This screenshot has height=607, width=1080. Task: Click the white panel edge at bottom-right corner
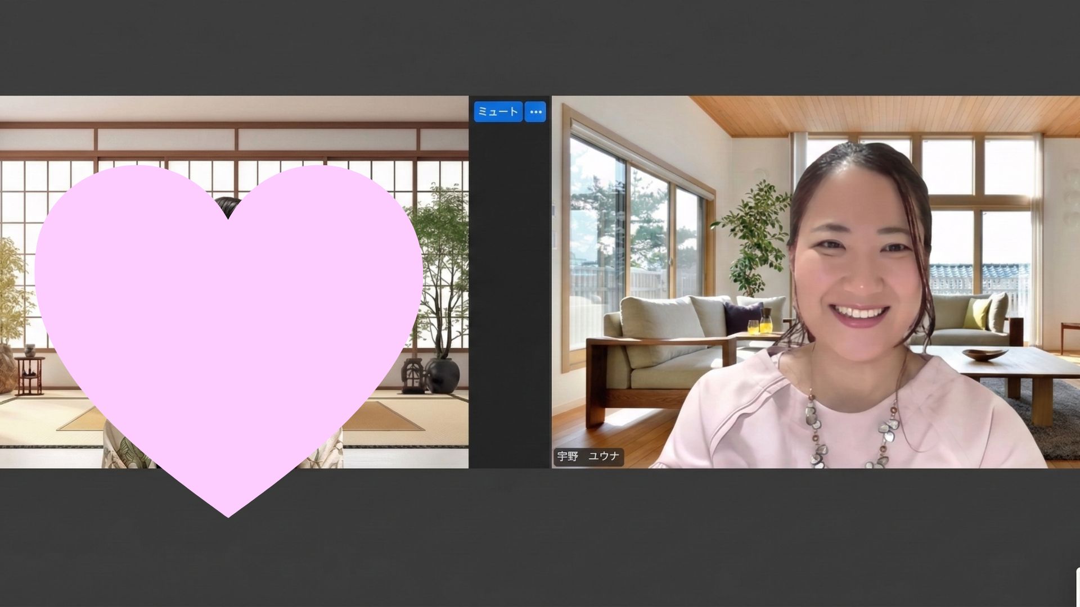click(1077, 587)
